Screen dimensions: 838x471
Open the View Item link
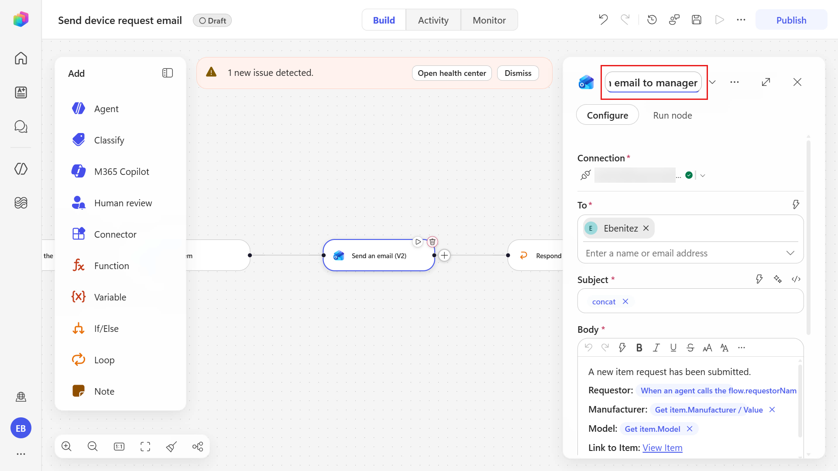tap(662, 447)
